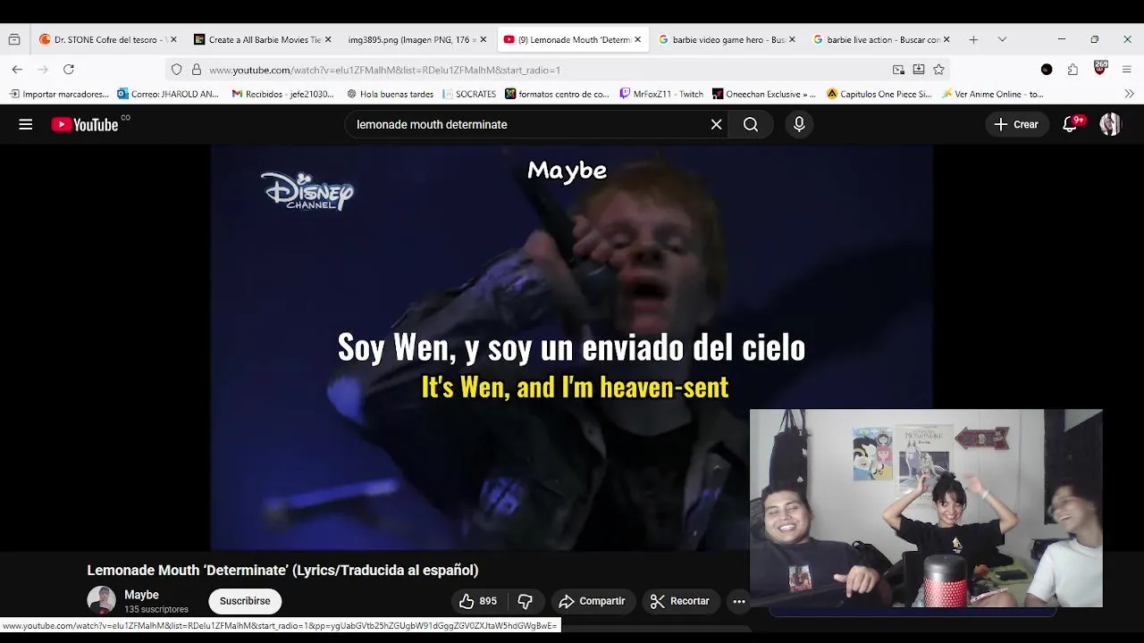Open Oneechan Exclusive bookmark
The height and width of the screenshot is (643, 1144).
tap(764, 94)
